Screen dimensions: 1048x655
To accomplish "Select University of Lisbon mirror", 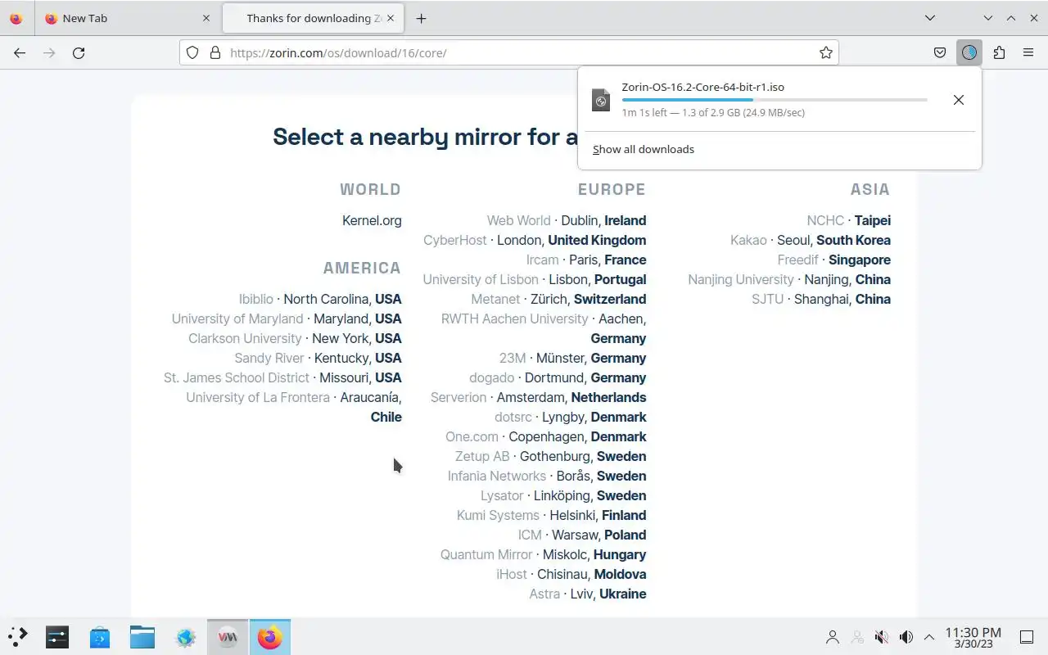I will click(535, 279).
